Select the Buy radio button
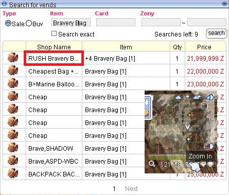The width and height of the screenshot is (229, 195). [29, 23]
